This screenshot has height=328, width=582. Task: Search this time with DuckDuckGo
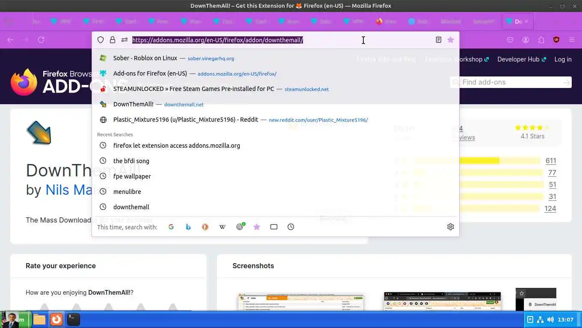point(205,227)
